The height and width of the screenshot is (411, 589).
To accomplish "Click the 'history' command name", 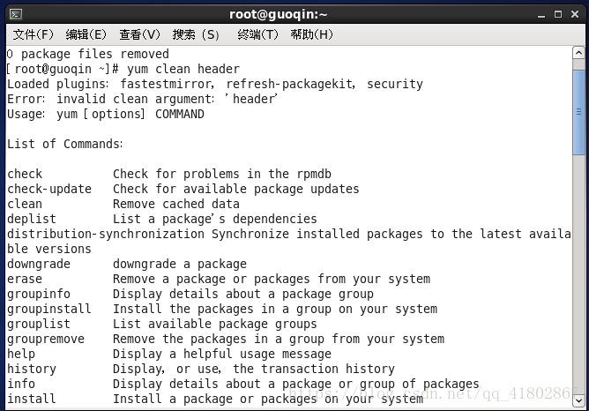I will click(x=32, y=369).
